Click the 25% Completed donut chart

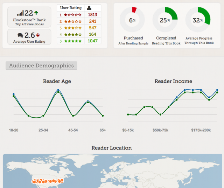click(165, 20)
